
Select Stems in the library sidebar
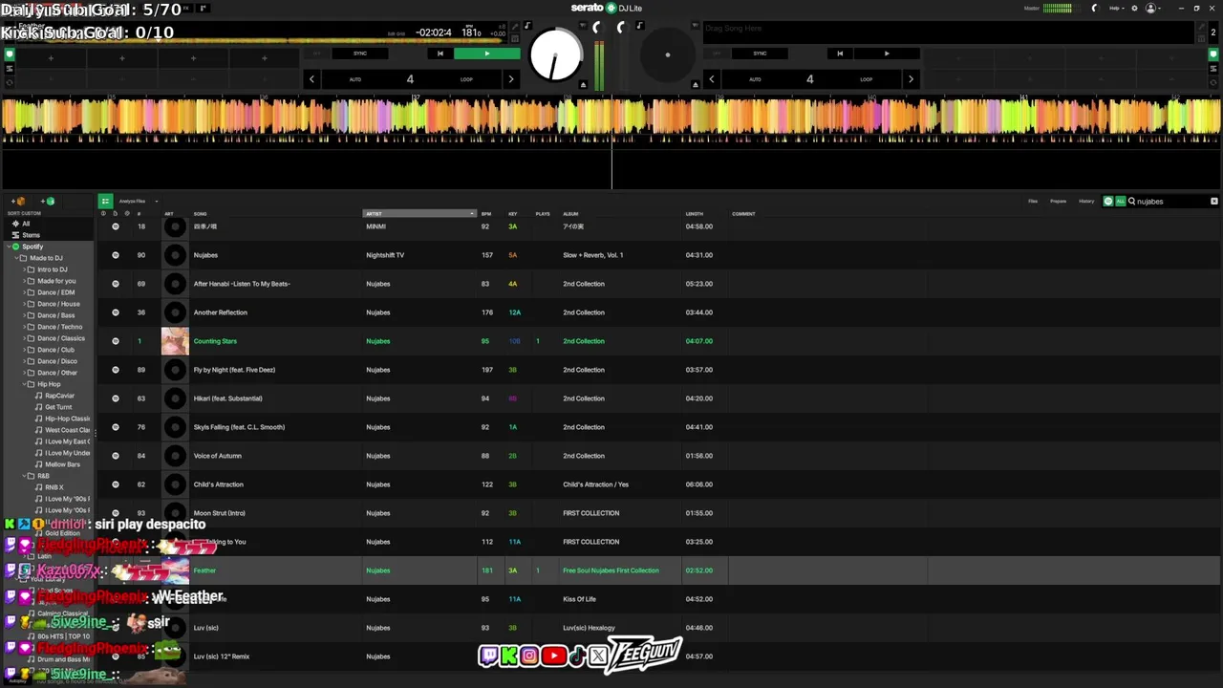coord(32,235)
